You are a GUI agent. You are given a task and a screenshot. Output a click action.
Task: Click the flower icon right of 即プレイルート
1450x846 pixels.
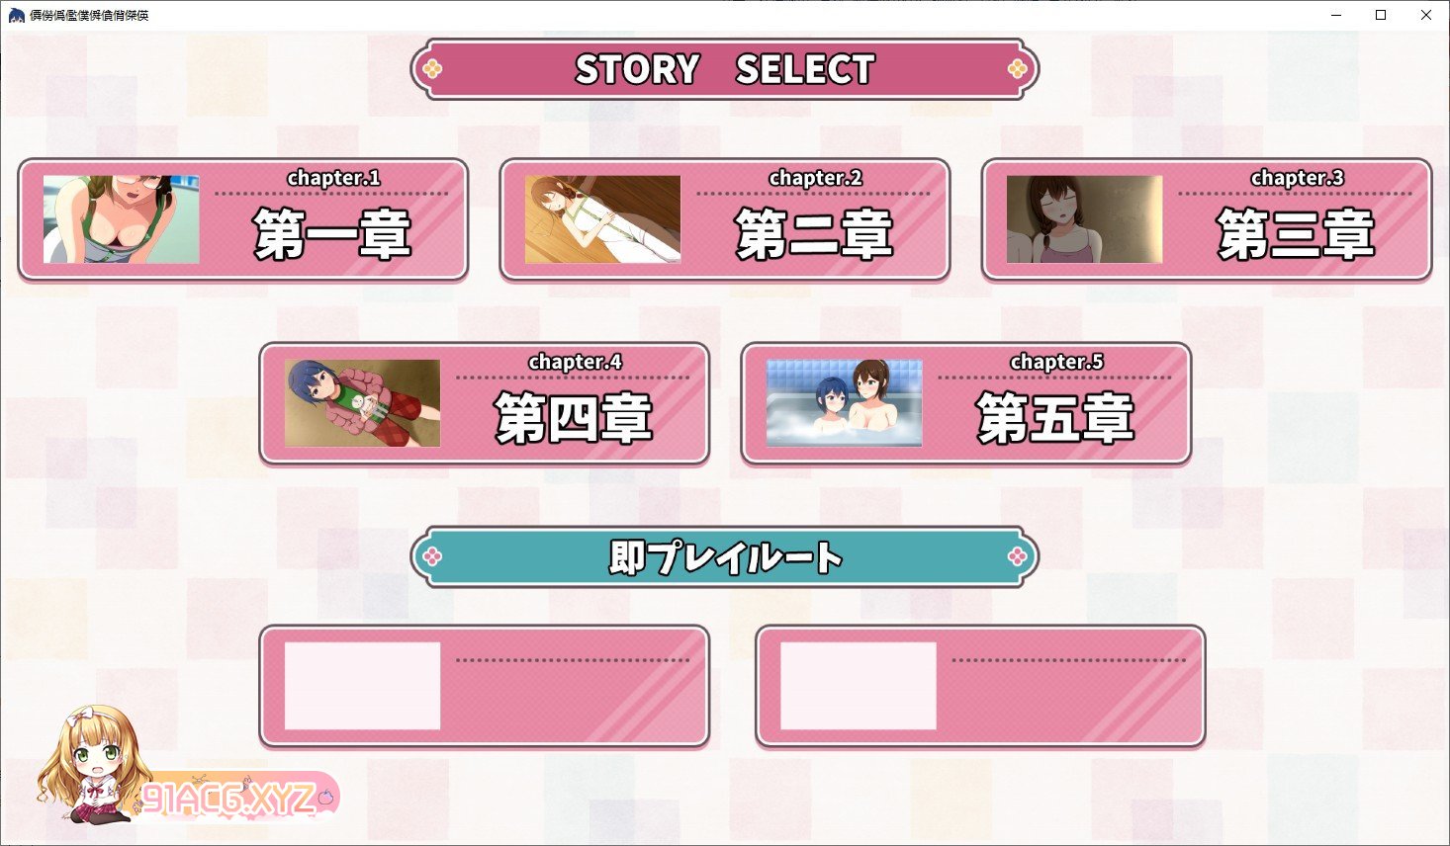coord(1017,557)
